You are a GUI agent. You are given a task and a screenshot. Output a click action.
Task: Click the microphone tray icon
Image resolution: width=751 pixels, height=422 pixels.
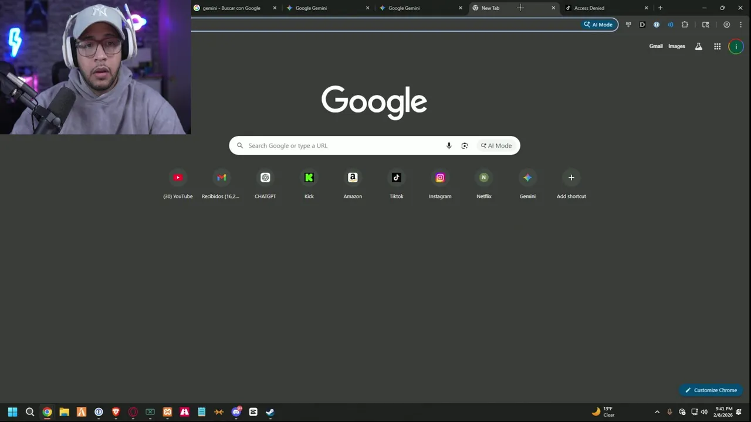click(669, 412)
